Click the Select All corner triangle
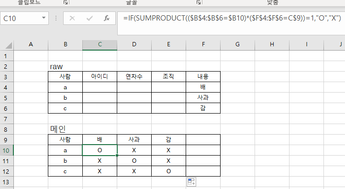The image size is (345, 189). pos(9,45)
